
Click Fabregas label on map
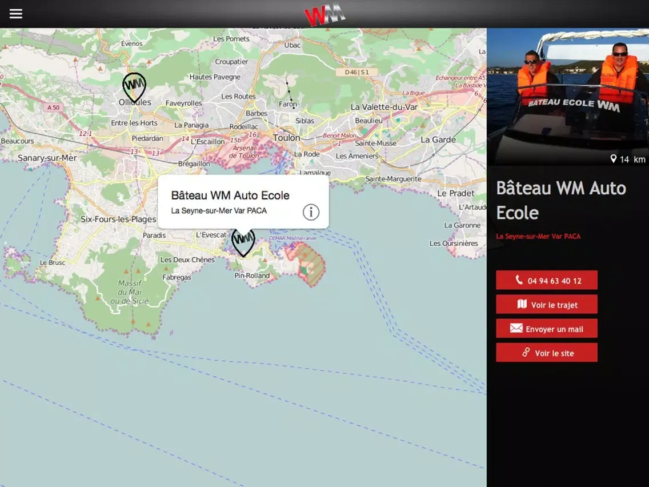(177, 277)
